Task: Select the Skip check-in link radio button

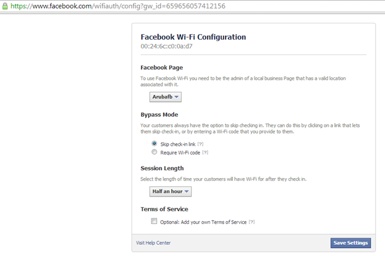Action: click(154, 143)
